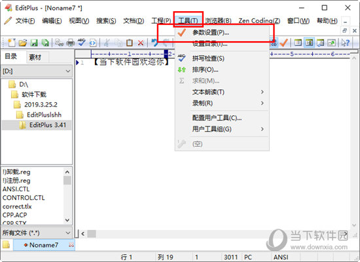The image size is (360, 262).
Task: Expand the 用户工具组(G) submenu
Action: (223, 129)
